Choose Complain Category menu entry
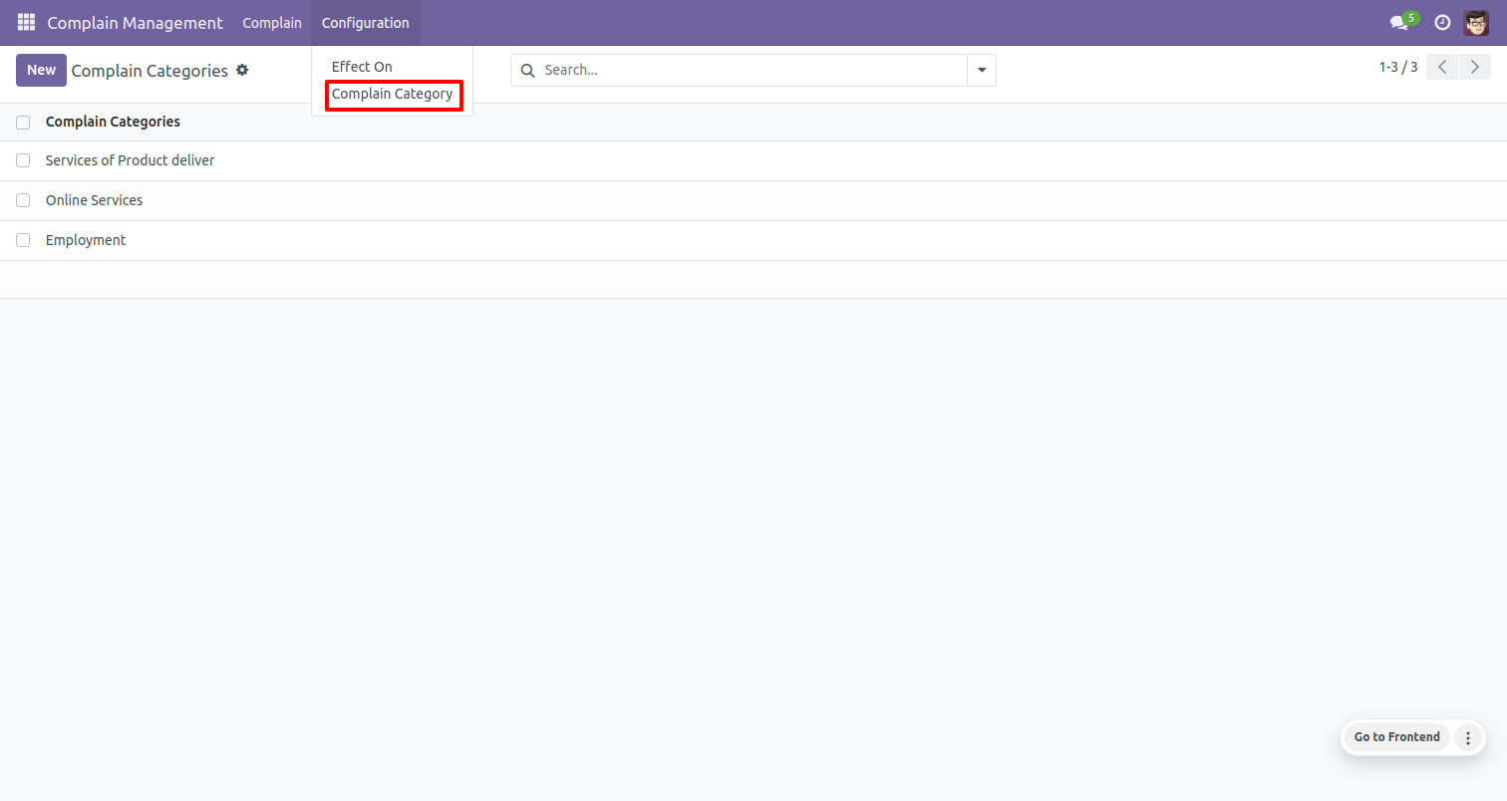Viewport: 1507px width, 801px height. pyautogui.click(x=393, y=94)
